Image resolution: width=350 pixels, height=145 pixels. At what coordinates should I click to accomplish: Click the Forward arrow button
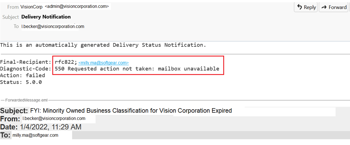(333, 7)
